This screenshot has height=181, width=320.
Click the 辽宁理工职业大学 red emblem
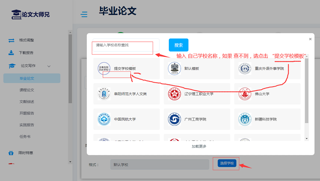click(175, 94)
